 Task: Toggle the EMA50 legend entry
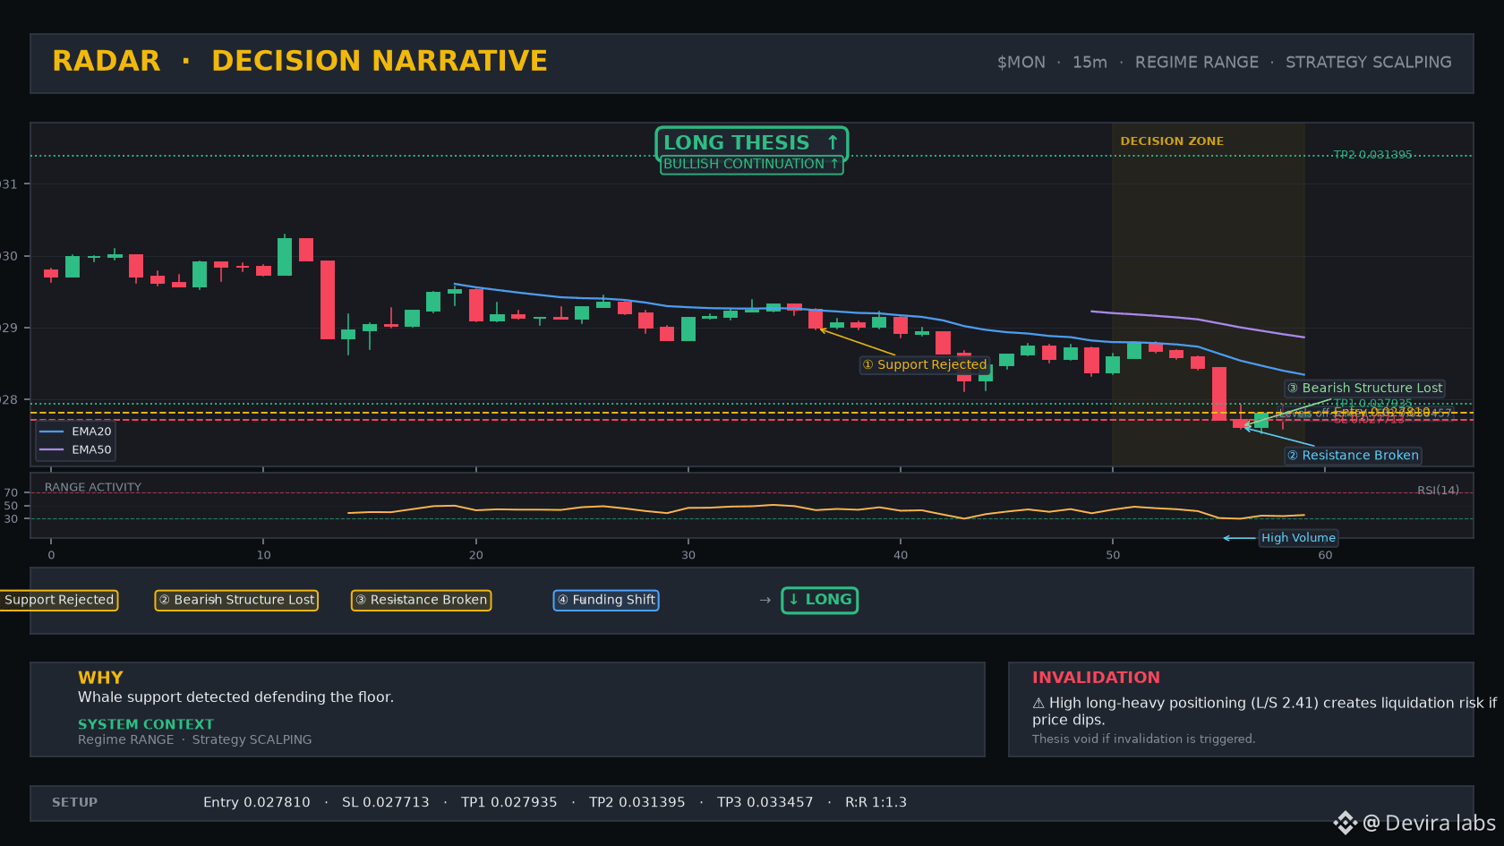[x=76, y=450]
